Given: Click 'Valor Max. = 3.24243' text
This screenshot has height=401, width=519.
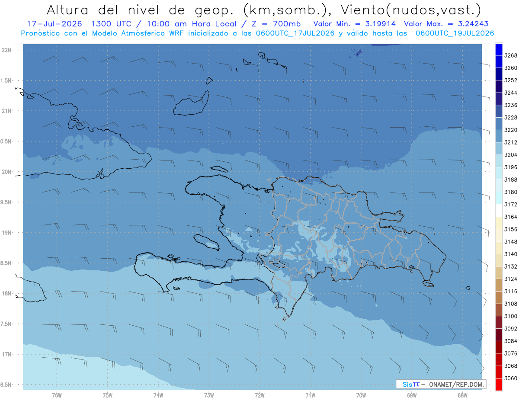Looking at the screenshot, I should click(x=446, y=24).
